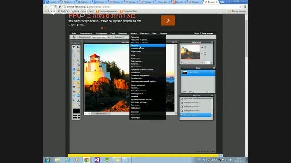Screen dimensions: 291x163
Task: Open the Слой menu
Action: point(113,33)
